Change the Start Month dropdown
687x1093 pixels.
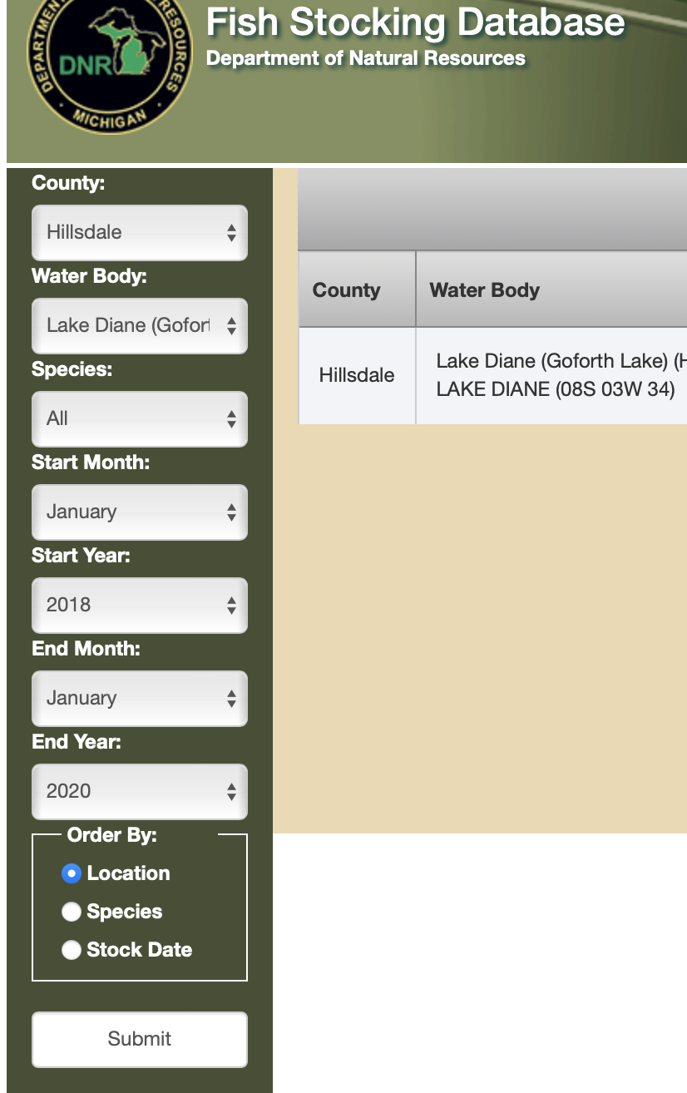tap(140, 512)
